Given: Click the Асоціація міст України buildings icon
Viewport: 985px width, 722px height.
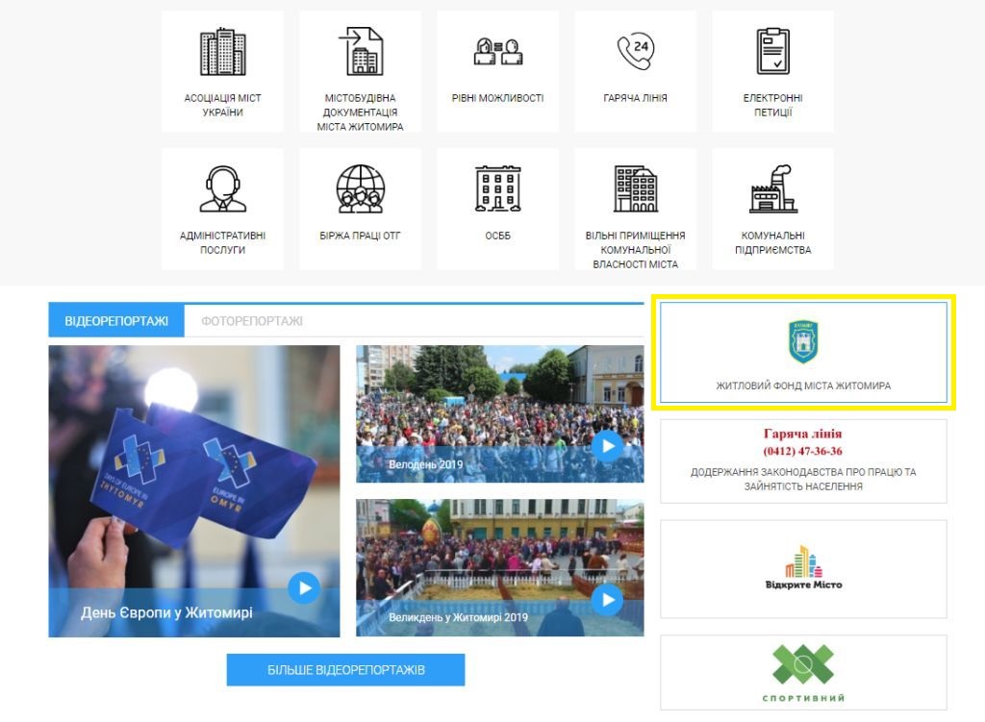Looking at the screenshot, I should 222,52.
